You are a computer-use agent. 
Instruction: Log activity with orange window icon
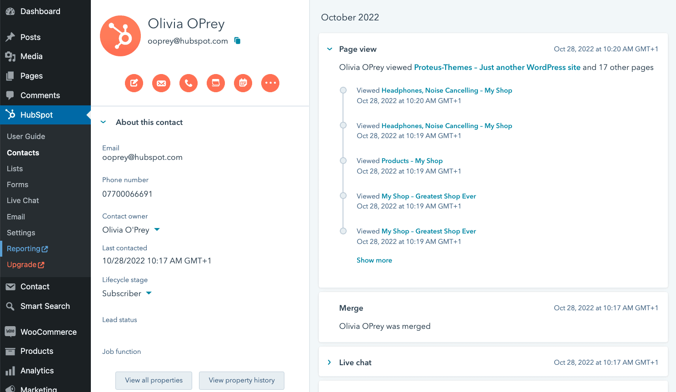(216, 83)
